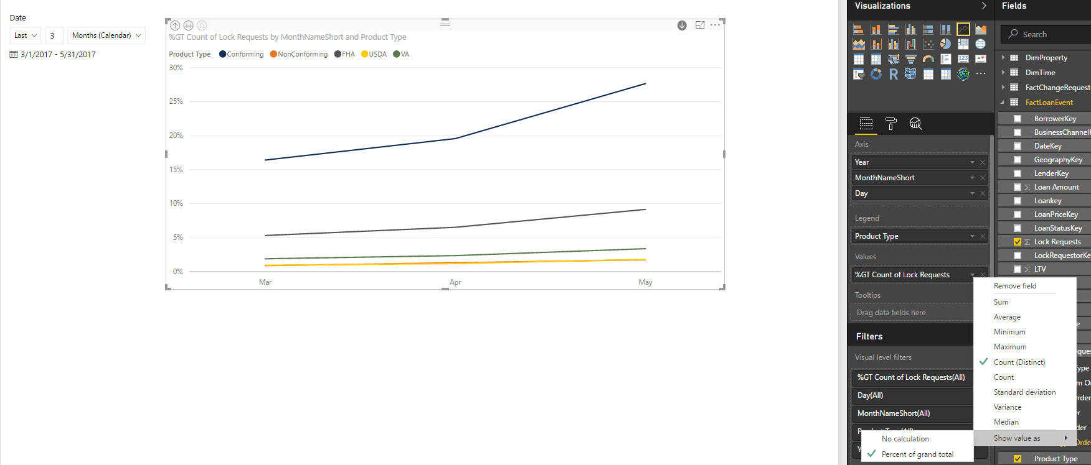Screen dimensions: 1091x465
Task: Expand the DimTime table
Action: 1003,73
